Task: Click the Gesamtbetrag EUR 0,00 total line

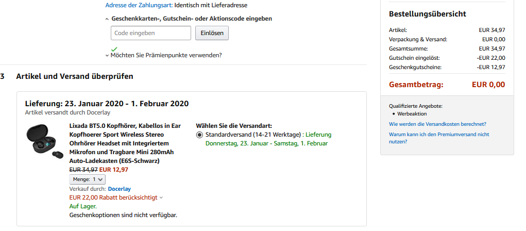Action: point(447,85)
